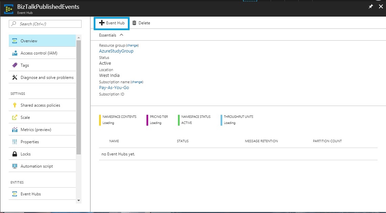Viewport: 386px width, 213px height.
Task: Click the trash can Delete icon
Action: point(134,23)
